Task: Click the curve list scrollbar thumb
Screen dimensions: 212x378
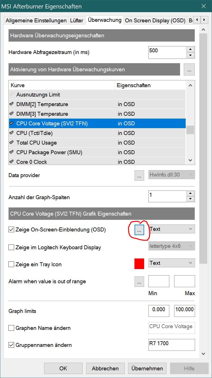Action: coord(190,130)
